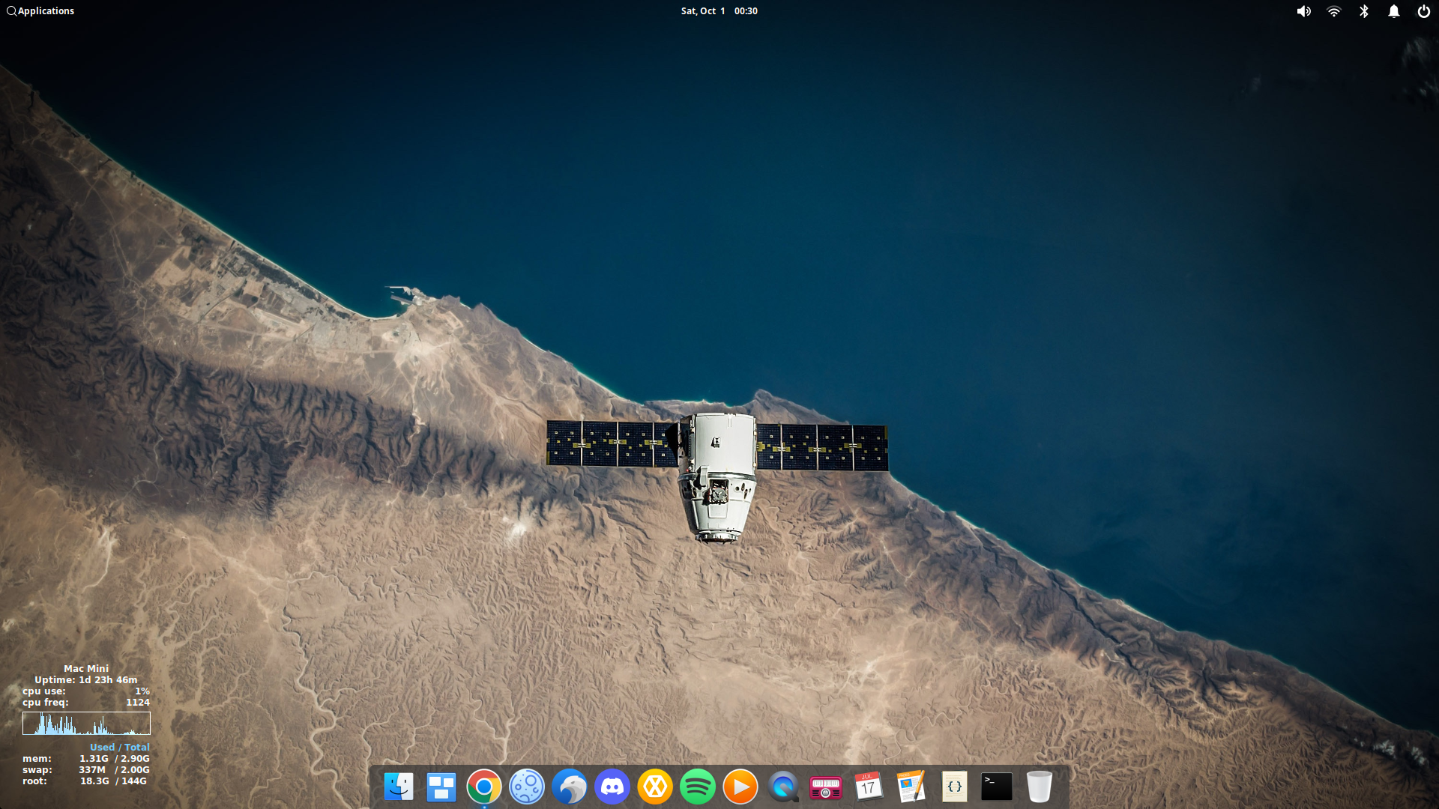This screenshot has width=1439, height=809.
Task: Open the Applications menu
Action: pos(40,11)
